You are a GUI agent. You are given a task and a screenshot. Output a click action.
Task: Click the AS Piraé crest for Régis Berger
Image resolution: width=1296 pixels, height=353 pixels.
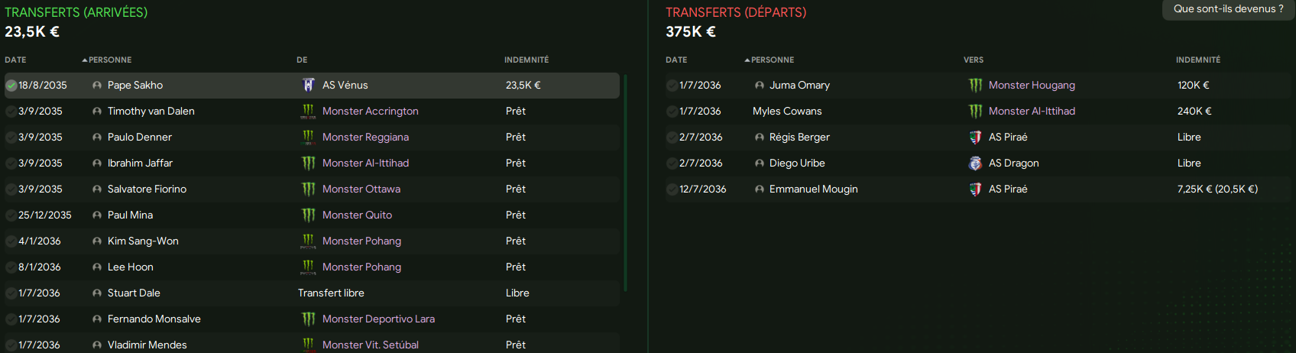[975, 137]
